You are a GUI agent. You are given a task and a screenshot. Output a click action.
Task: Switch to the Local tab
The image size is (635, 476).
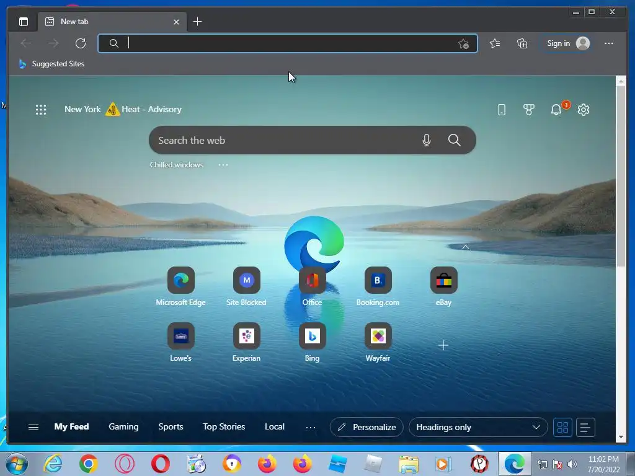point(275,426)
